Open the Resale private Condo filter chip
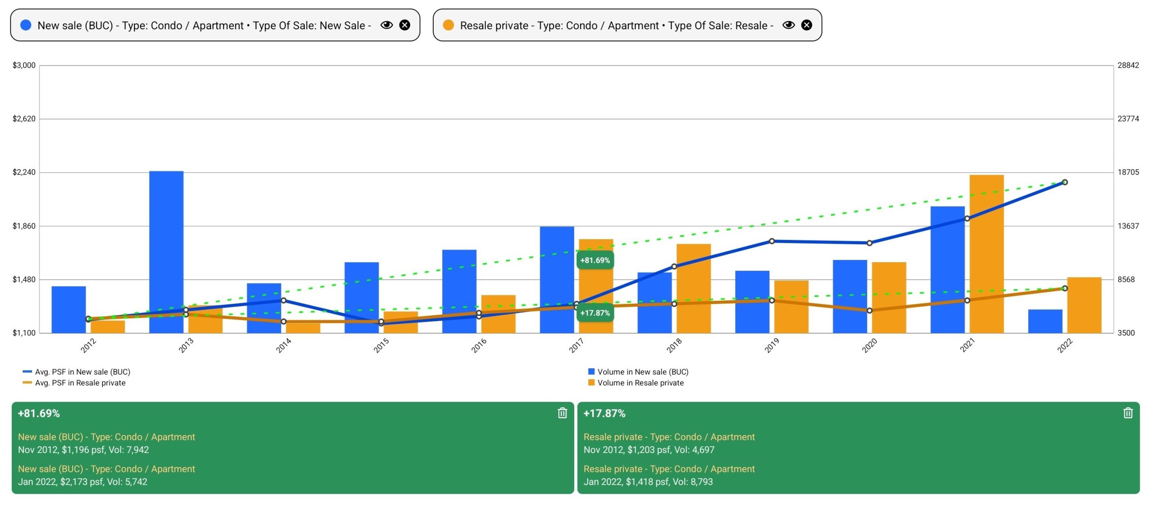1154x508 pixels. point(616,25)
